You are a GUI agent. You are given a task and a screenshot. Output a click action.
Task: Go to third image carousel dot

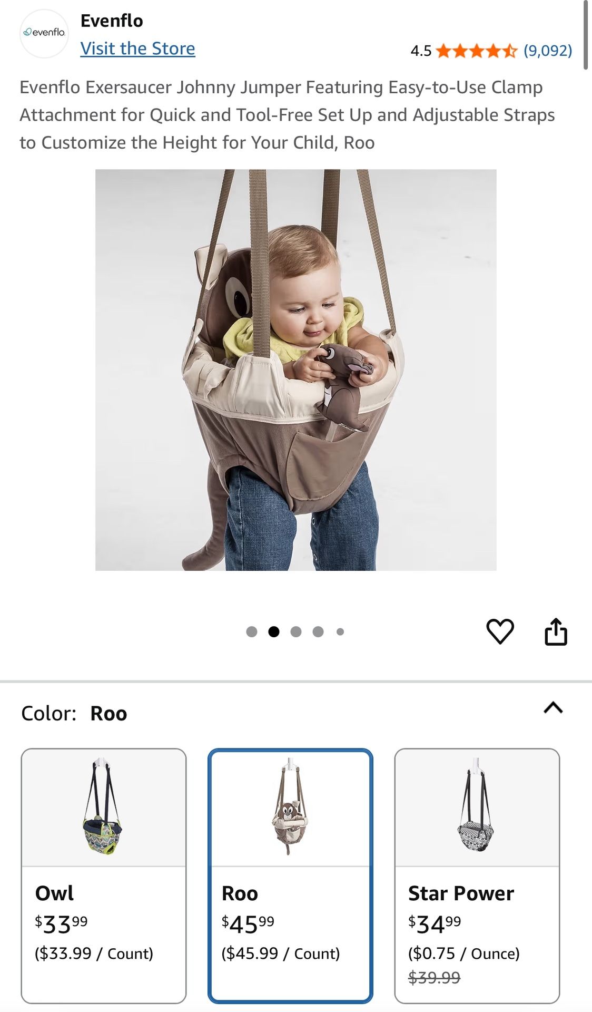[x=296, y=631]
